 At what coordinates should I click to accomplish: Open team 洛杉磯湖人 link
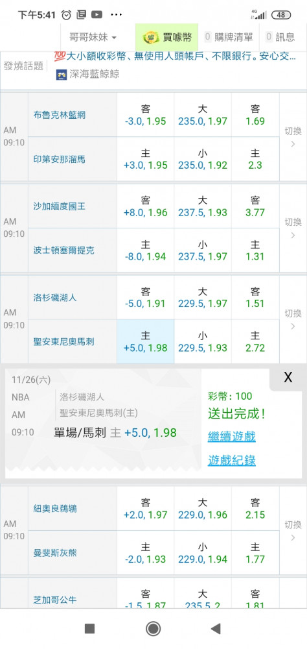54,297
